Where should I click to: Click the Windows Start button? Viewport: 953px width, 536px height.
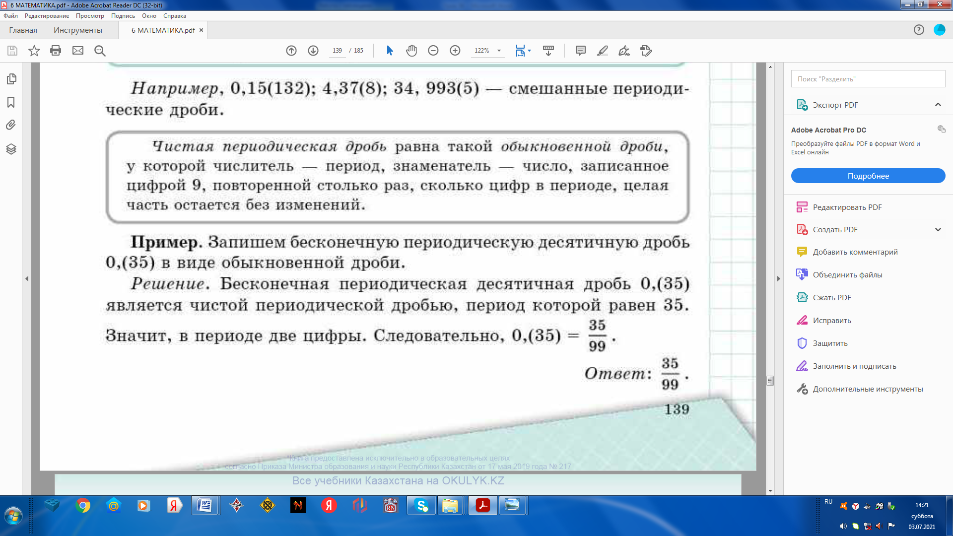click(13, 516)
